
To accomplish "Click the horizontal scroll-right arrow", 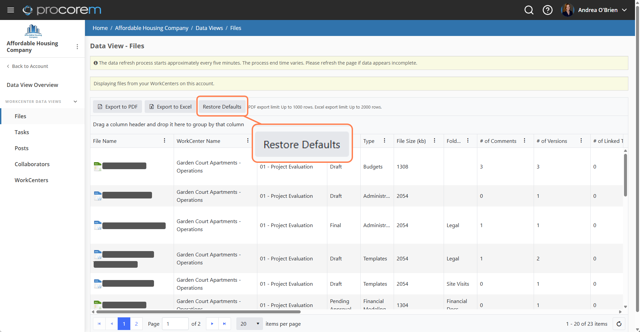I will [x=620, y=312].
